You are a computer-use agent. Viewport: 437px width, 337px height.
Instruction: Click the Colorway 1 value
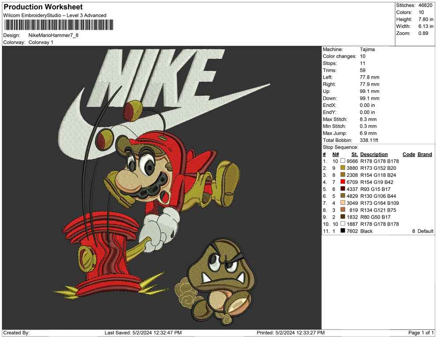click(41, 42)
